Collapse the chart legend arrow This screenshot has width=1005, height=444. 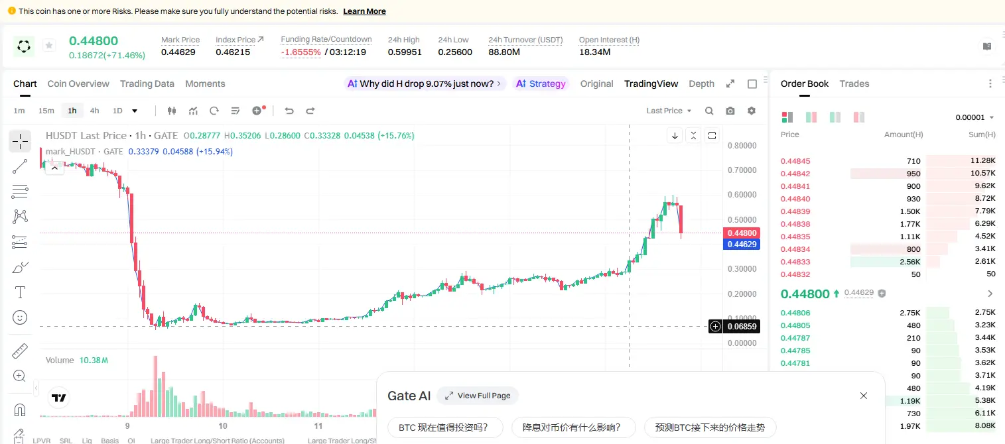tap(54, 168)
